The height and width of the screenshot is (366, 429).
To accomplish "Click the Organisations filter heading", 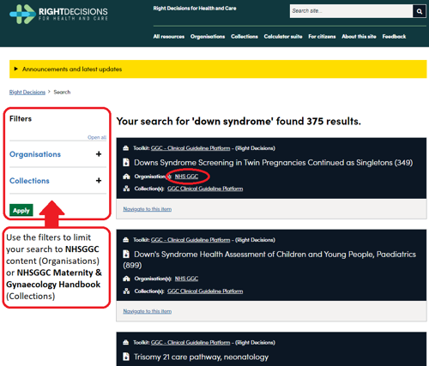I will click(35, 154).
